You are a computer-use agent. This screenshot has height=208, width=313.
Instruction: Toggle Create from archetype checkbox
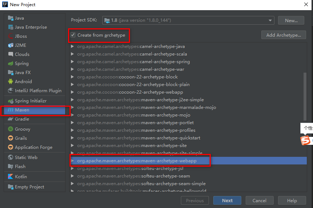pyautogui.click(x=73, y=35)
